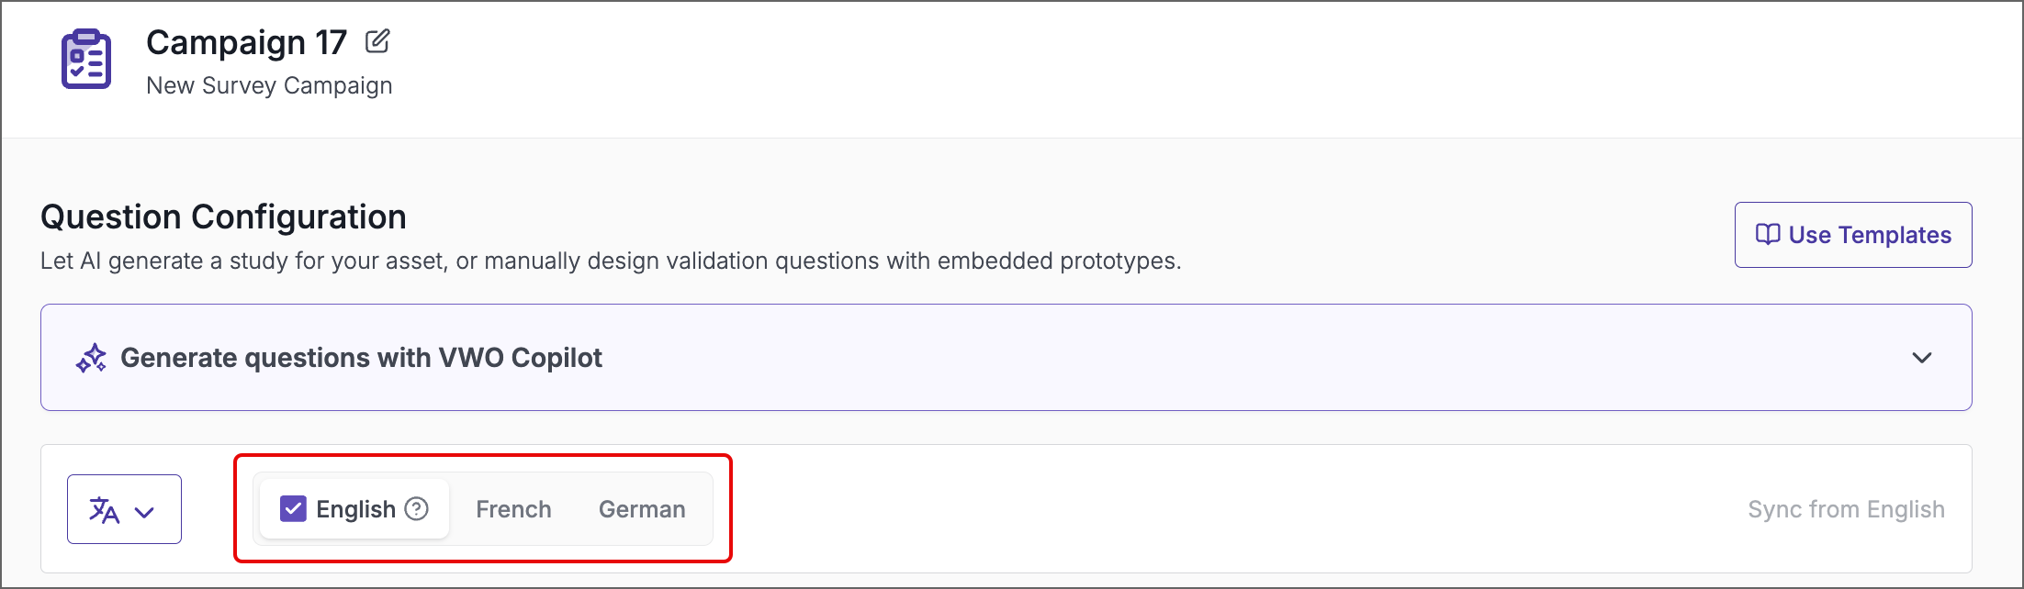Click the highlighted language selection bar

(x=484, y=508)
